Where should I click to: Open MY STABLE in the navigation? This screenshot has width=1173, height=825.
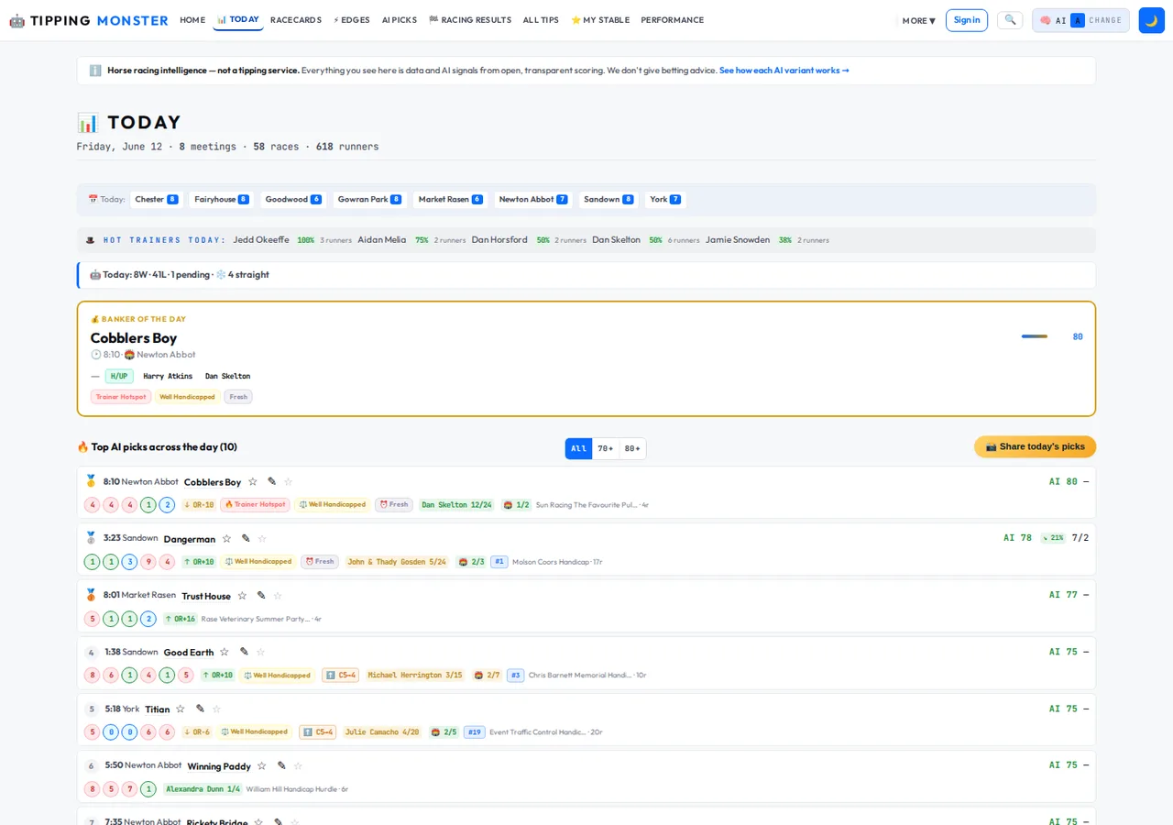pos(600,20)
